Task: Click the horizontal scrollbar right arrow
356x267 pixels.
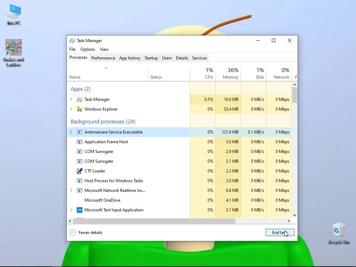Action: (289, 221)
